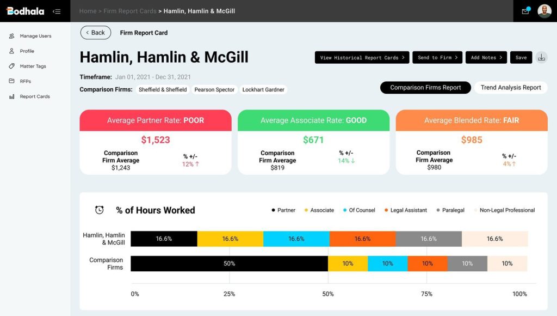The image size is (557, 316).
Task: Click the Average Blended Rate: FAIR header
Action: (x=472, y=120)
